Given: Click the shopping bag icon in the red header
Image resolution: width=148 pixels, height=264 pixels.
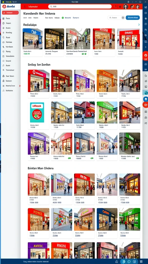Looking at the screenshot, I should (x=120, y=6).
